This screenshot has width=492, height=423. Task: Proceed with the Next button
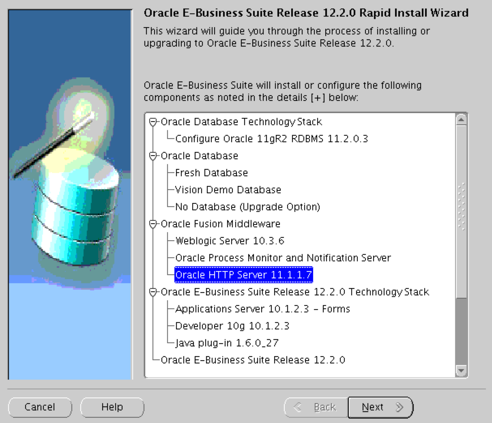380,407
